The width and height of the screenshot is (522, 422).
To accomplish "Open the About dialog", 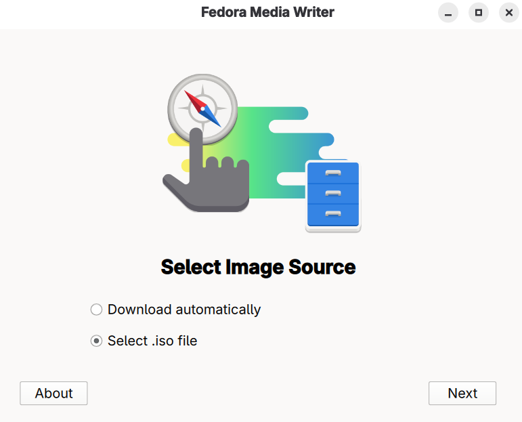I will pyautogui.click(x=53, y=393).
